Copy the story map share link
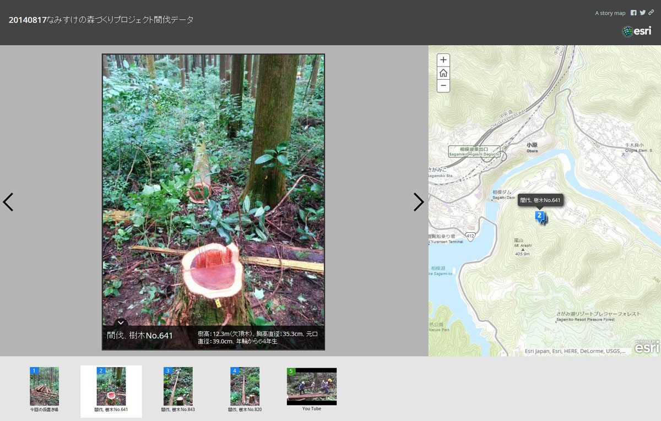This screenshot has height=421, width=661. [x=651, y=13]
